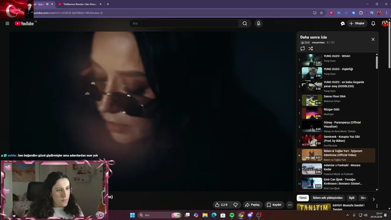The width and height of the screenshot is (391, 220).
Task: Click the taskbar Ara search box
Action: 160,215
